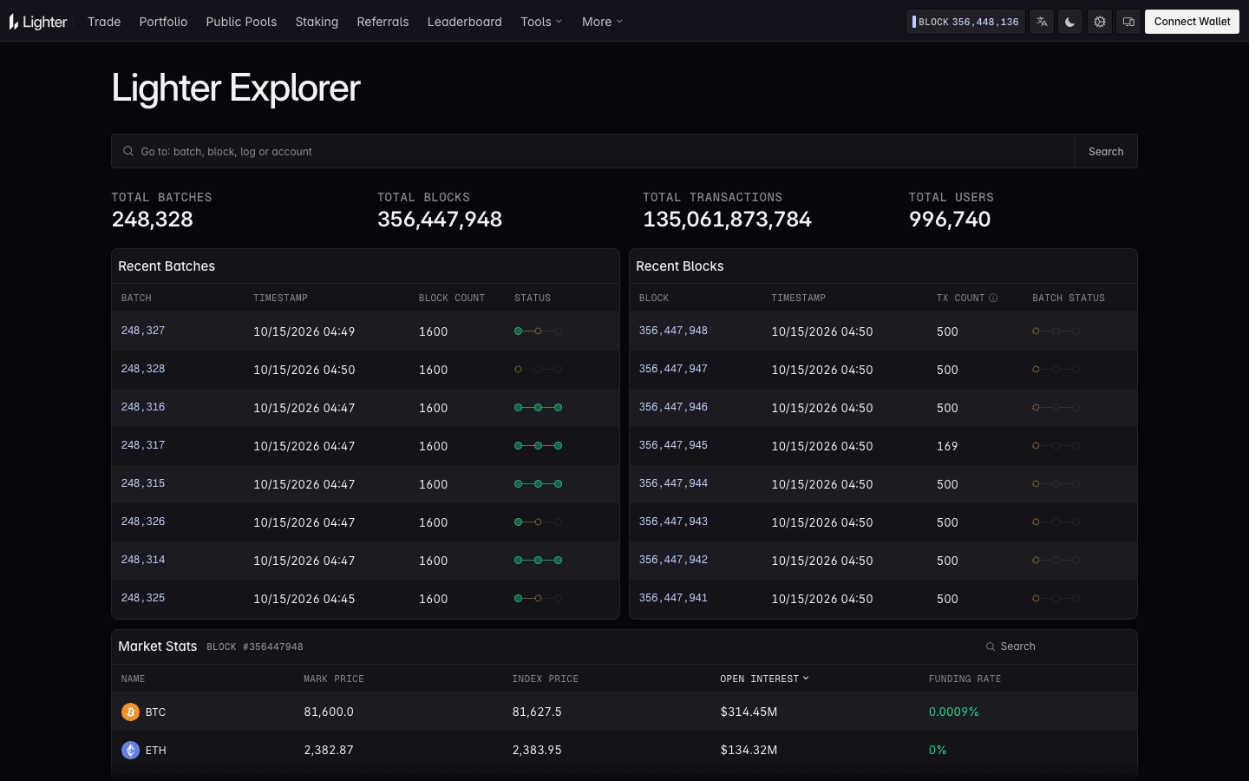Screen dimensions: 1249x781
Task: Click the devices icon beside Connect Wallet
Action: tap(1128, 22)
